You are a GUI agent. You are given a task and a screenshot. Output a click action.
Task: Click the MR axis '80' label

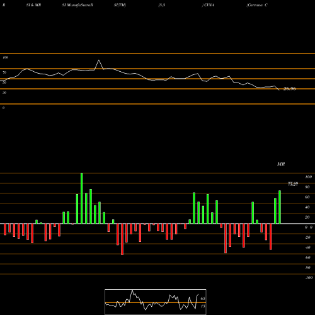[x=307, y=187]
